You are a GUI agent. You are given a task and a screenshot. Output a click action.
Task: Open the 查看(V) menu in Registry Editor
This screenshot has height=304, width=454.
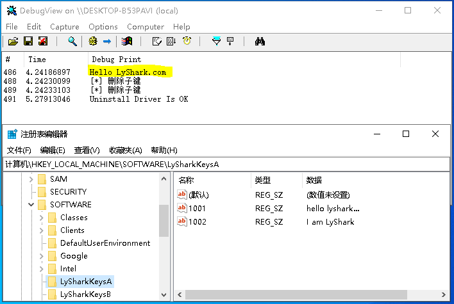(87, 150)
